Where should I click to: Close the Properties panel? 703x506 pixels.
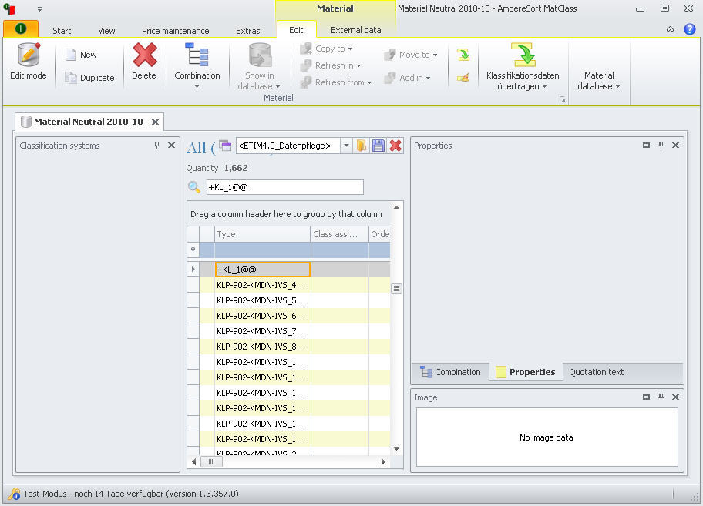(676, 145)
